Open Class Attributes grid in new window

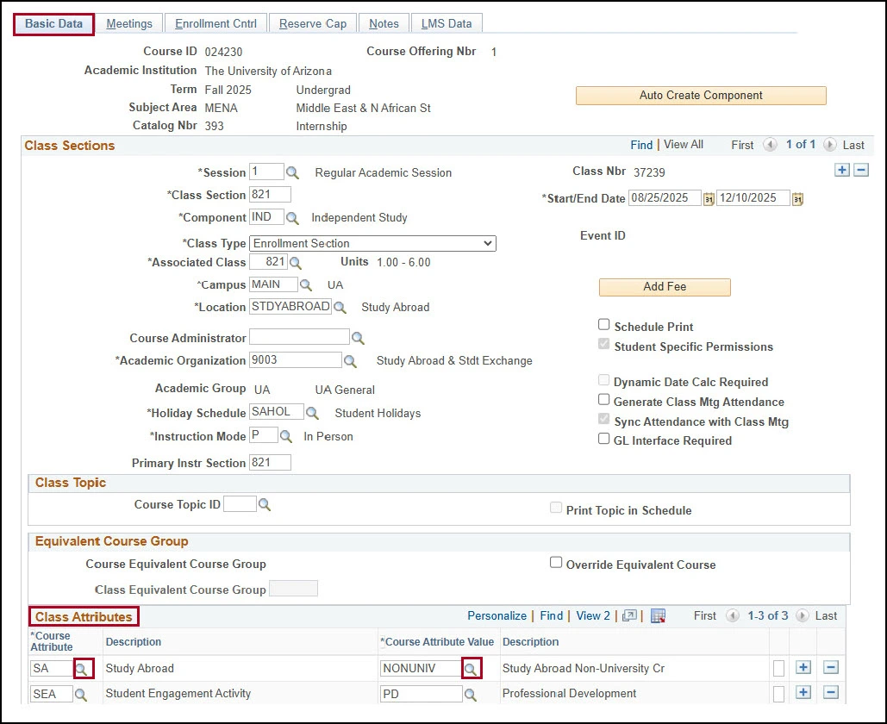pos(629,616)
